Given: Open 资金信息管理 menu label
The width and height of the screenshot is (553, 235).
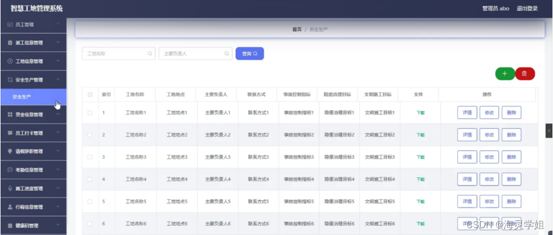Looking at the screenshot, I should [29, 114].
